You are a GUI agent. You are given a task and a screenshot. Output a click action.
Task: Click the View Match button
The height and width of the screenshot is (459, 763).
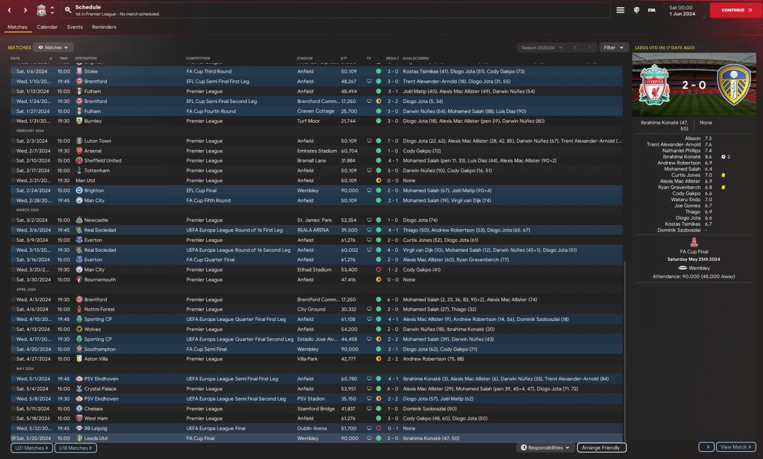tap(736, 447)
